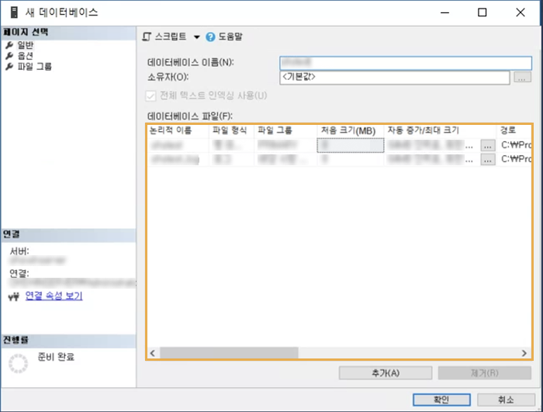Click browse button next to 소유자
543x412 pixels.
click(522, 77)
